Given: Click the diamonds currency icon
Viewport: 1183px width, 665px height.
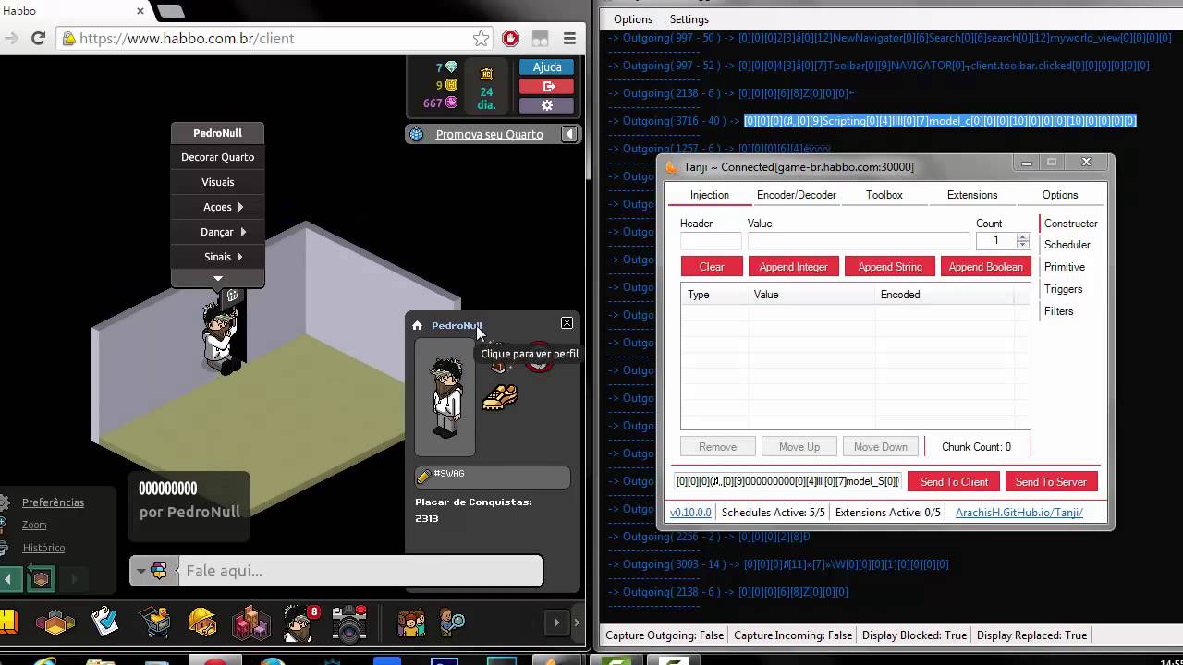Looking at the screenshot, I should [451, 67].
